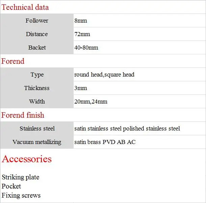The width and height of the screenshot is (206, 203).
Task: Select the Thickness label cell
Action: pos(37,88)
